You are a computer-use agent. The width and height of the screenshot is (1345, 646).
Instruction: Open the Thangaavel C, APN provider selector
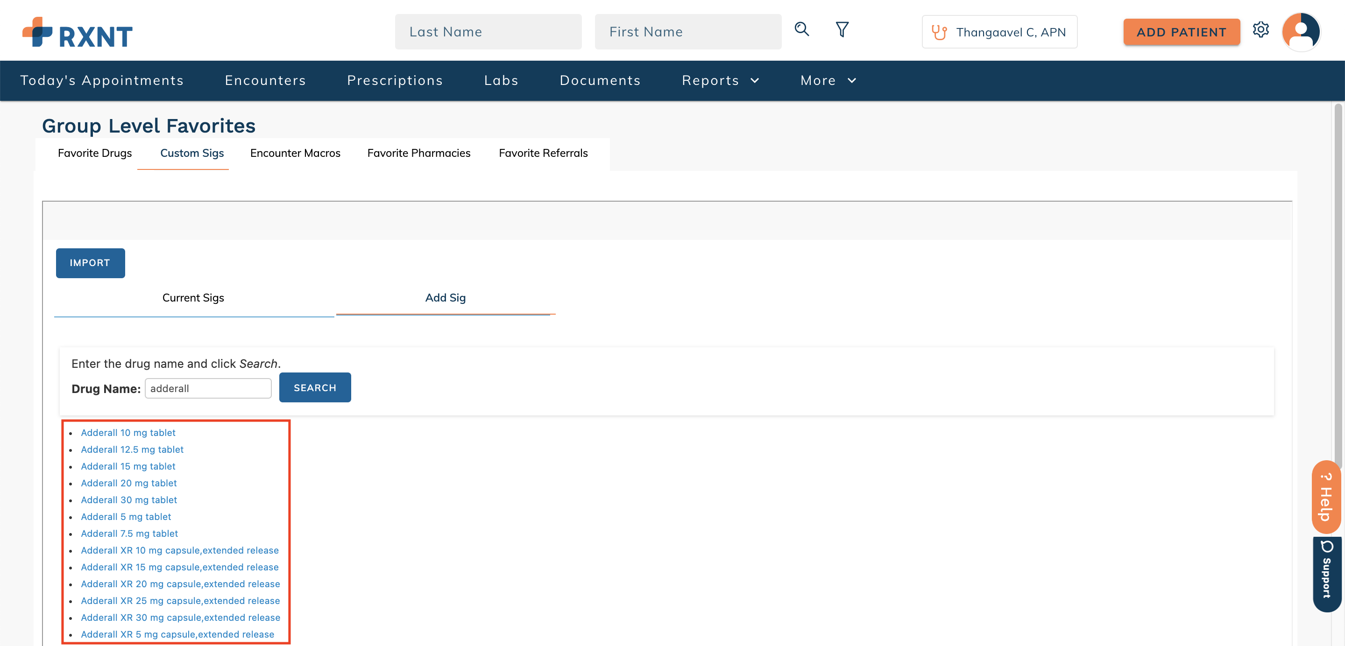coord(999,32)
